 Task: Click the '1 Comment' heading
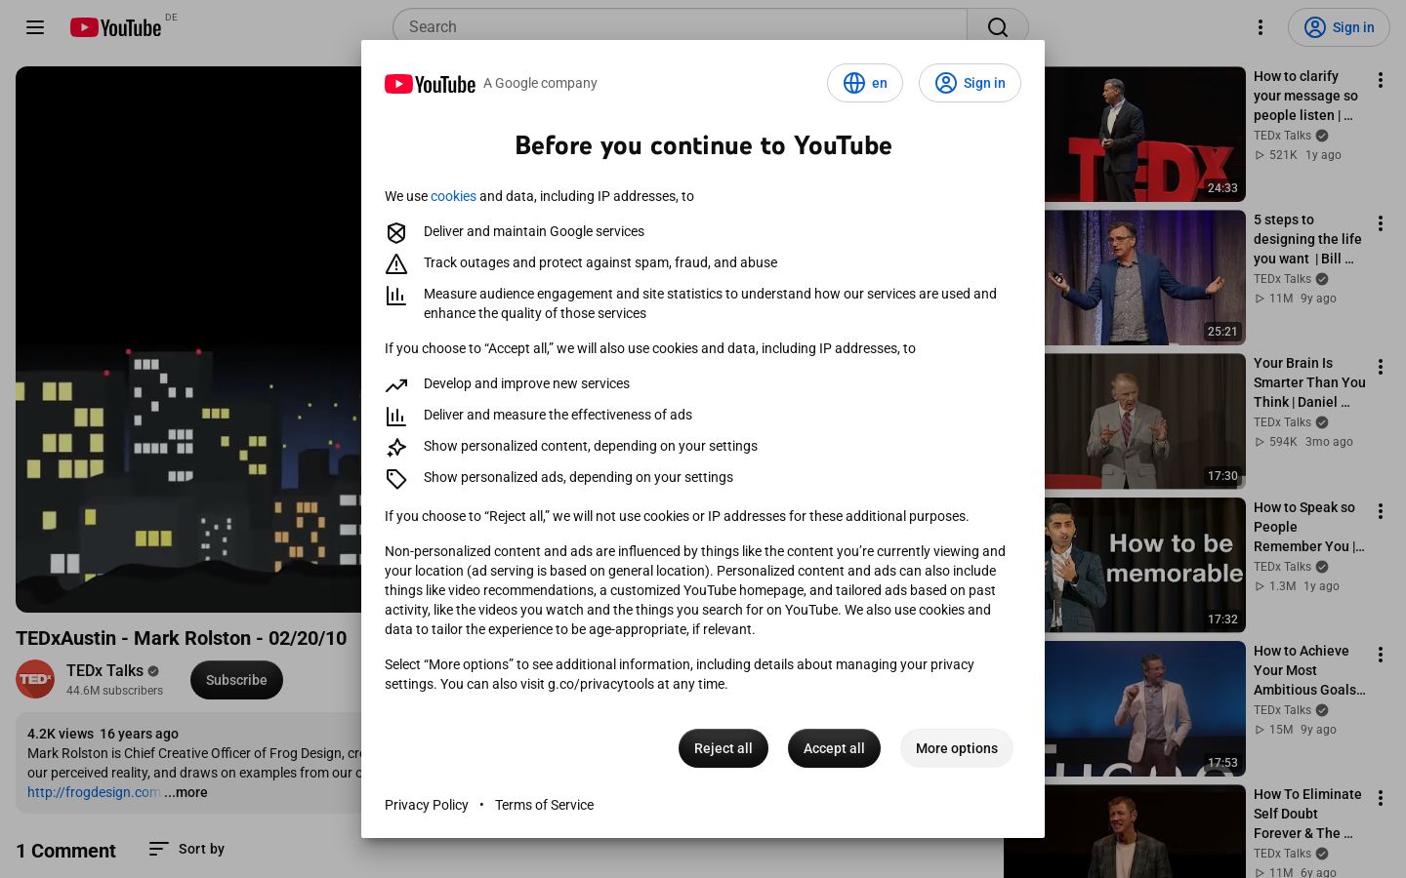pos(65,851)
